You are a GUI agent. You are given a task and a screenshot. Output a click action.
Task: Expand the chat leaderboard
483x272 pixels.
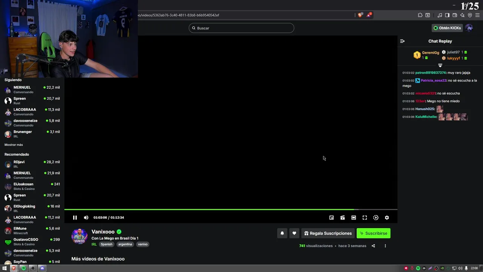pos(440,65)
